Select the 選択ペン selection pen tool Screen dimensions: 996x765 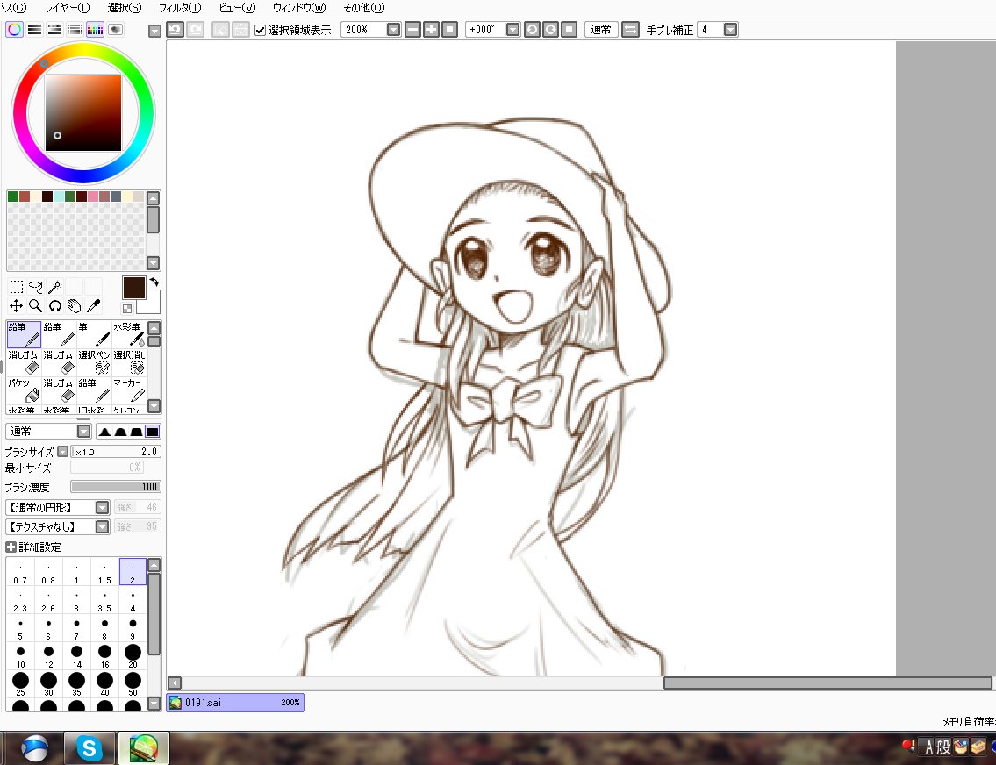(x=94, y=361)
